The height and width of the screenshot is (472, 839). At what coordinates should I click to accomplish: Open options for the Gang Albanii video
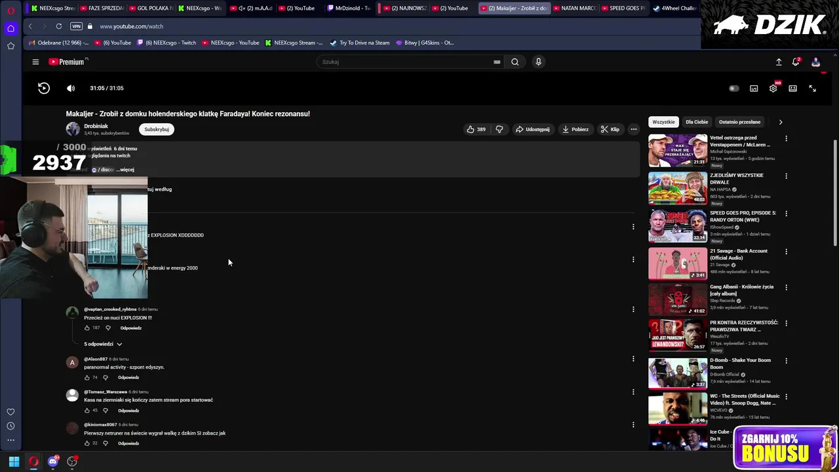(x=786, y=287)
